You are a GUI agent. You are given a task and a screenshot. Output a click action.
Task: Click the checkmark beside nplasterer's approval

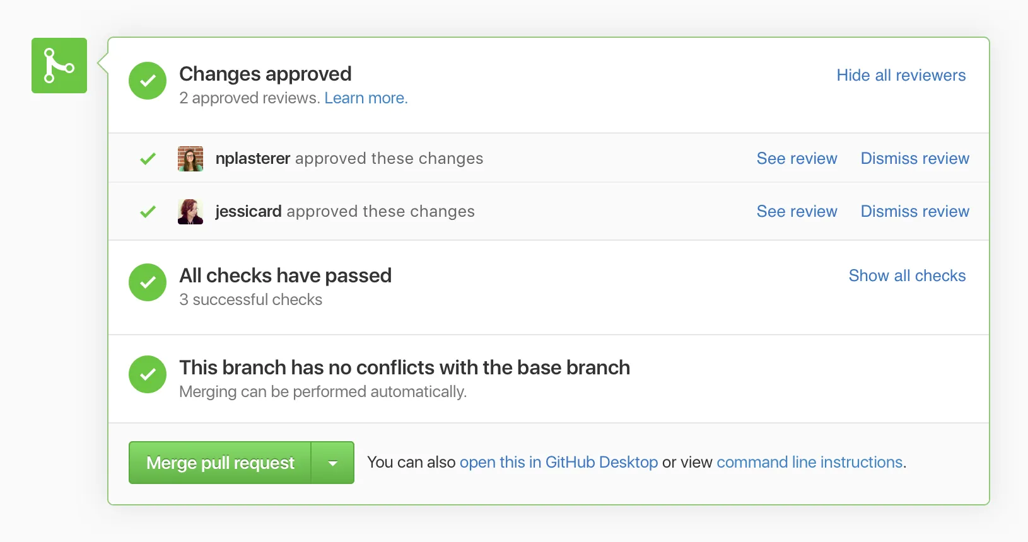[x=148, y=159]
